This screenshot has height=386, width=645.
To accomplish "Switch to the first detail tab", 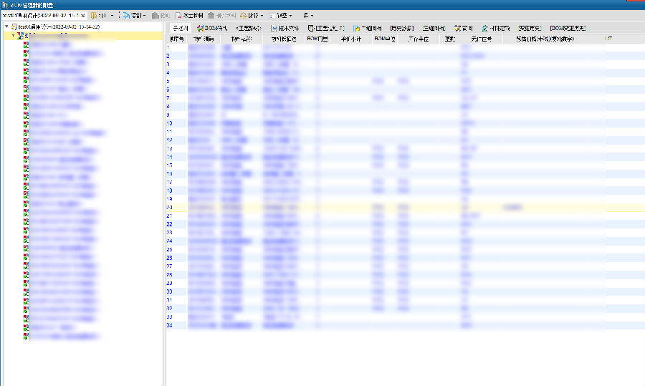I will coord(180,28).
